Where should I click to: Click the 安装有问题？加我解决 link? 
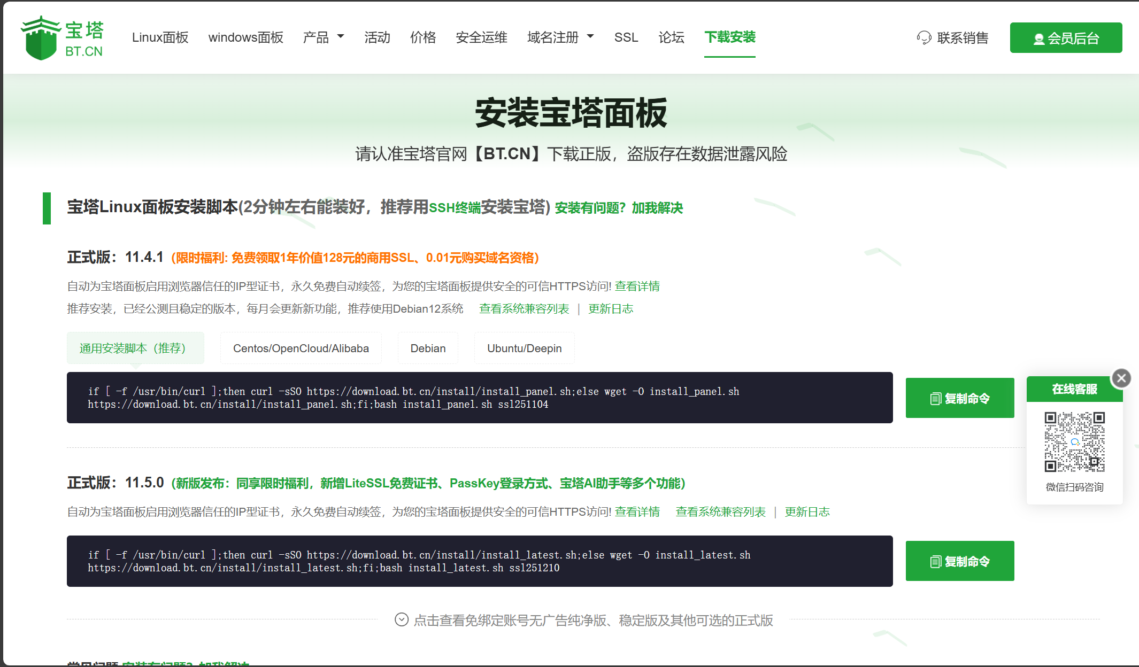[618, 208]
